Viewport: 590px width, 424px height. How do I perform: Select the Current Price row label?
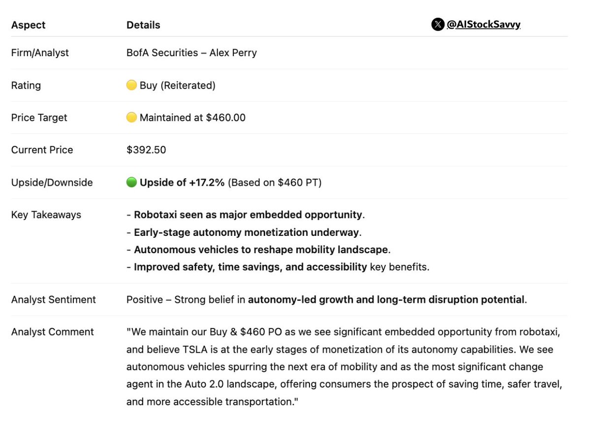click(42, 150)
